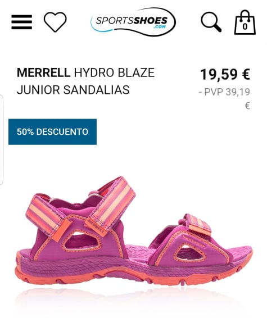
Task: Click the JUNIOR SANDALIAS title line
Action: (x=73, y=90)
